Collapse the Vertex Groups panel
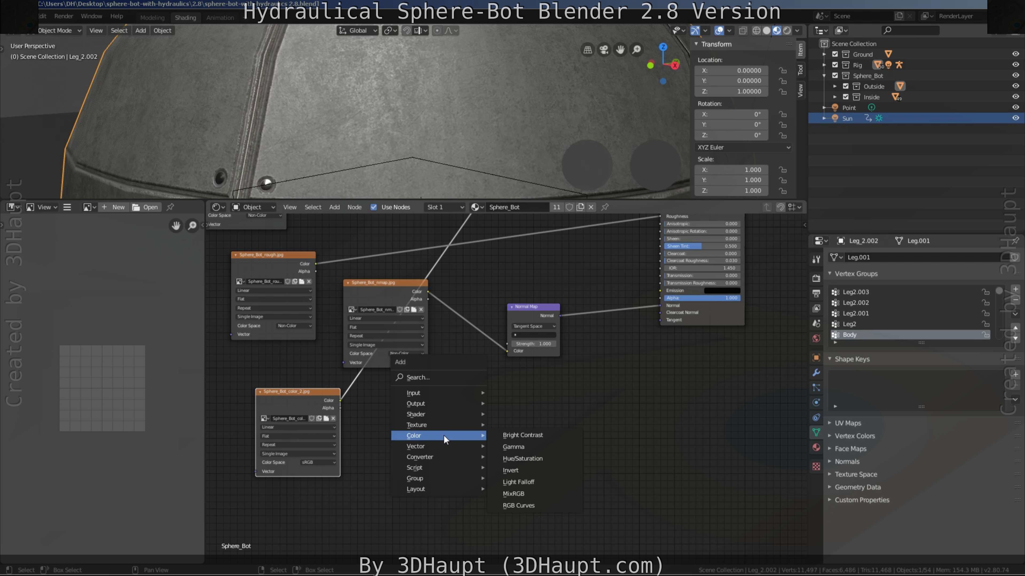 (830, 274)
